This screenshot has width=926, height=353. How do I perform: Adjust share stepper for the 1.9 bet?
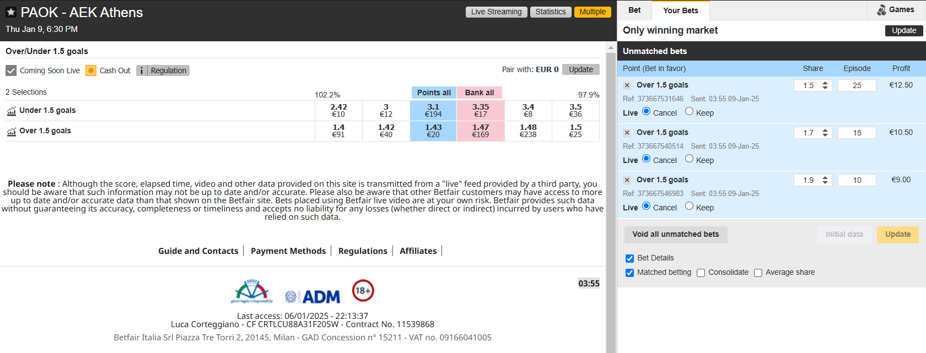[x=825, y=180]
